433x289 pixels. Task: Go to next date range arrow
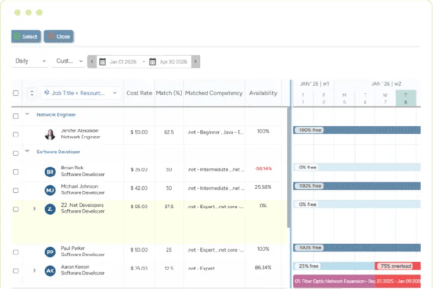[x=196, y=61]
